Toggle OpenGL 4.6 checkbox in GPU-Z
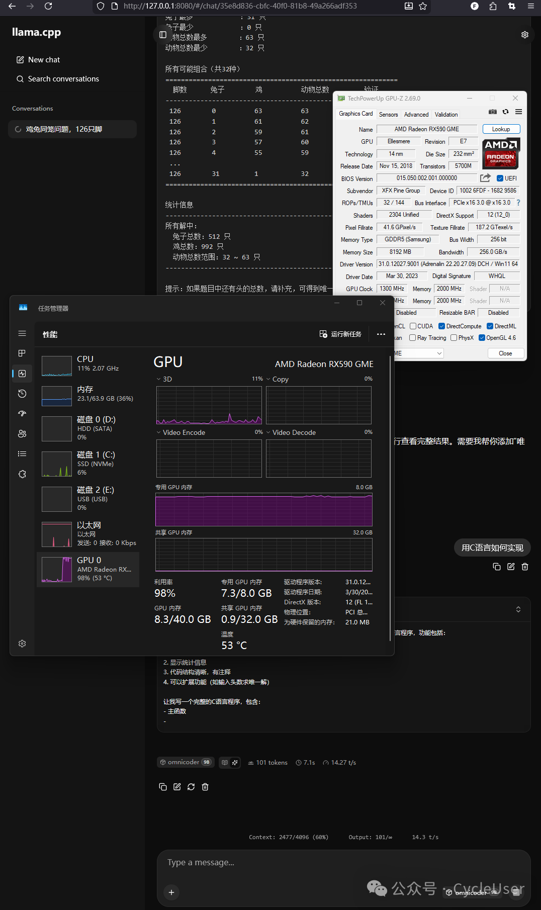Screen dimensions: 541x910 482,338
